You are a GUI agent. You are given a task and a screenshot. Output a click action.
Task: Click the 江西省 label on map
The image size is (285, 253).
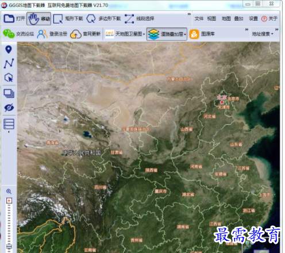pos(215,224)
